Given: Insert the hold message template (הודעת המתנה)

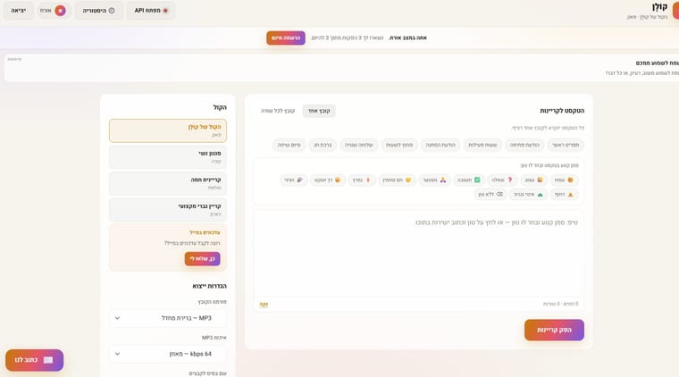Looking at the screenshot, I should click(x=440, y=145).
